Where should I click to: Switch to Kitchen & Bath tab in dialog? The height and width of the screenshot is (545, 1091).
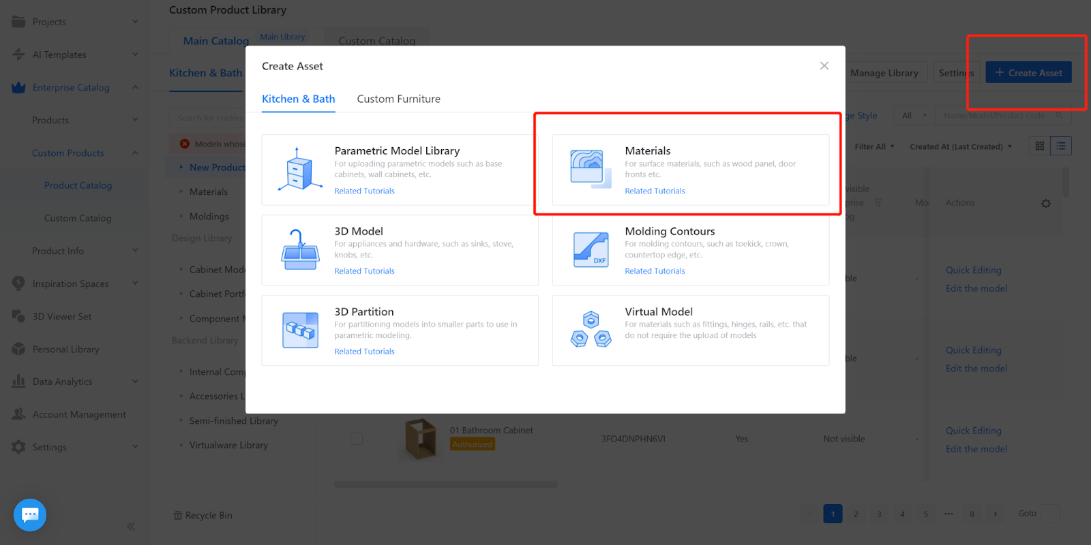click(299, 99)
